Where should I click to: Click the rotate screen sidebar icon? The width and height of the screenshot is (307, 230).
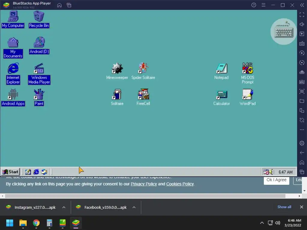pyautogui.click(x=302, y=120)
